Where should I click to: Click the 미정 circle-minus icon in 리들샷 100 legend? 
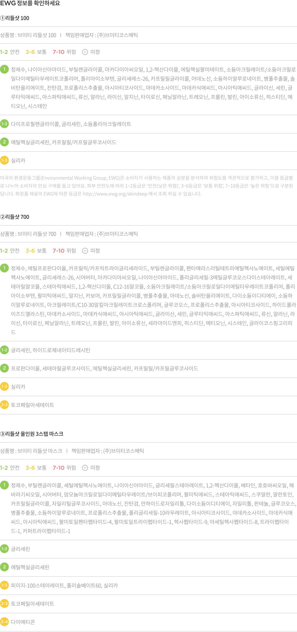tap(85, 52)
